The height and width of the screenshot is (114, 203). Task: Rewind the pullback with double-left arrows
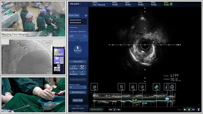(x=110, y=109)
